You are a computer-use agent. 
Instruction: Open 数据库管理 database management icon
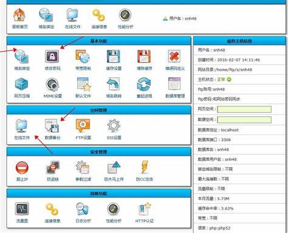174,84
